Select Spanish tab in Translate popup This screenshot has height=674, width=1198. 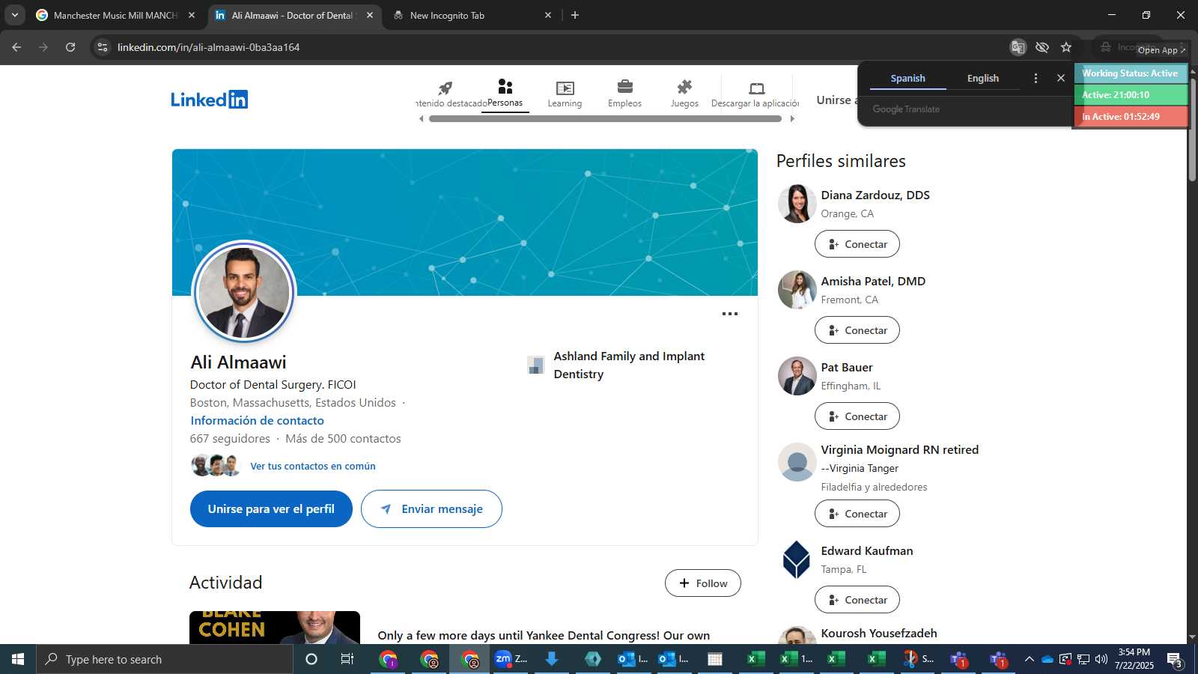(x=907, y=78)
